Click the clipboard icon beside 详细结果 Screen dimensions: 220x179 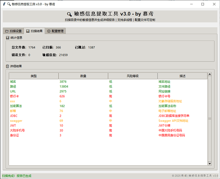point(8,66)
